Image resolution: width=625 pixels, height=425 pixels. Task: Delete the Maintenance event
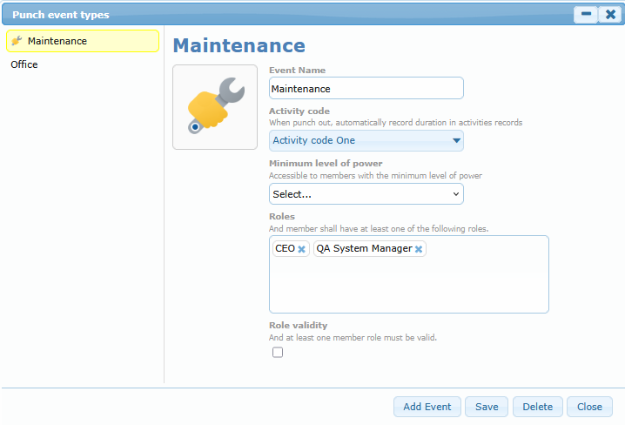(537, 407)
